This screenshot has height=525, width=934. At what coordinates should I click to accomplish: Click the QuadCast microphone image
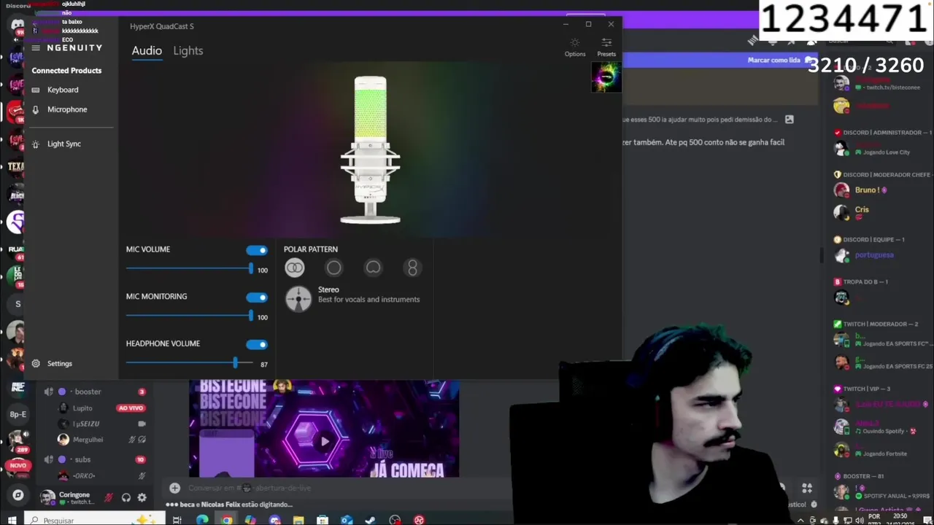[371, 149]
